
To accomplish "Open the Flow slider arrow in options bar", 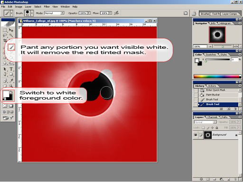I will click(x=110, y=13).
